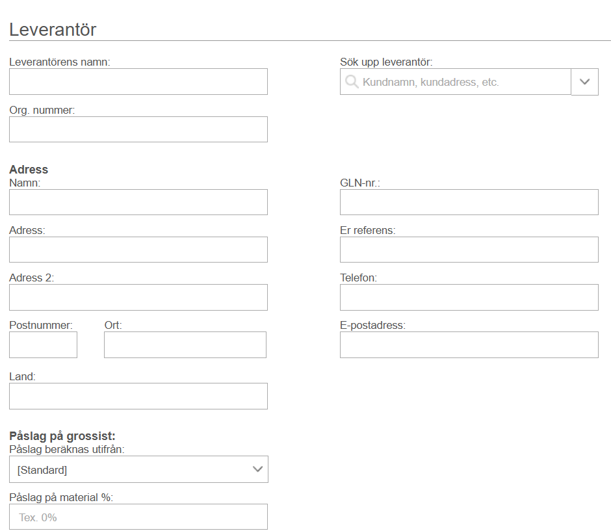Click the 'Sök upp leverantör:' label

coord(386,62)
